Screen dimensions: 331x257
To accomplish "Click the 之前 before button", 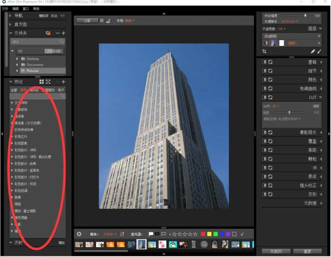I will pyautogui.click(x=87, y=20).
